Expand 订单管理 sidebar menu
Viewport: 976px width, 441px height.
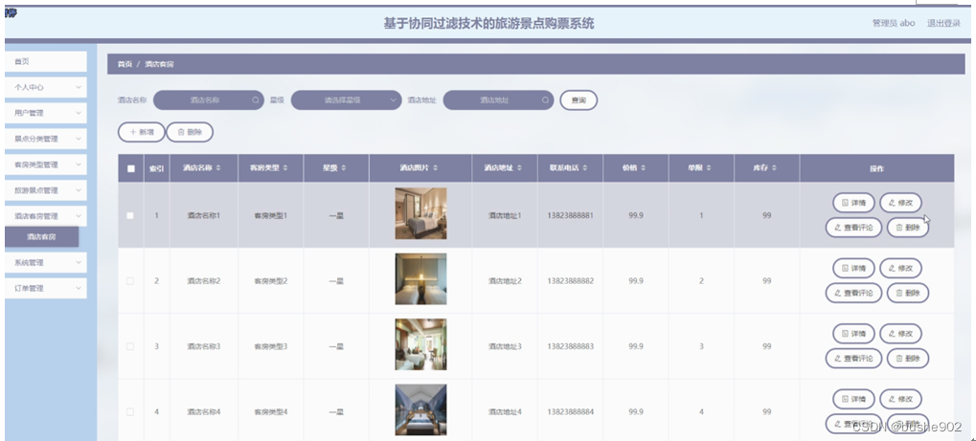coord(45,289)
